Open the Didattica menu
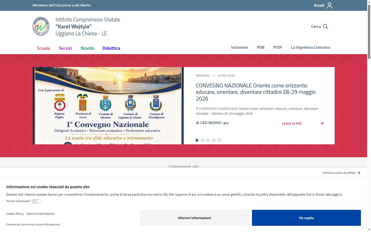This screenshot has width=371, height=232. coord(111,48)
